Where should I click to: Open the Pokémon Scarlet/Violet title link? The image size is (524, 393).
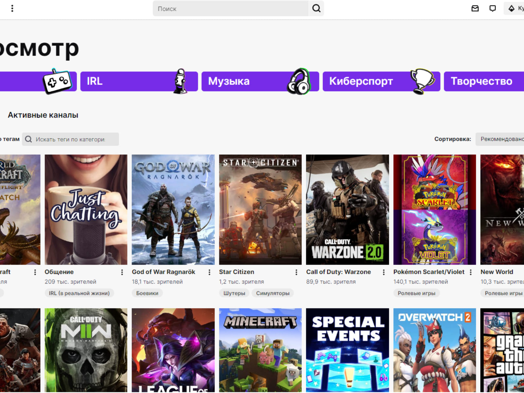click(429, 272)
